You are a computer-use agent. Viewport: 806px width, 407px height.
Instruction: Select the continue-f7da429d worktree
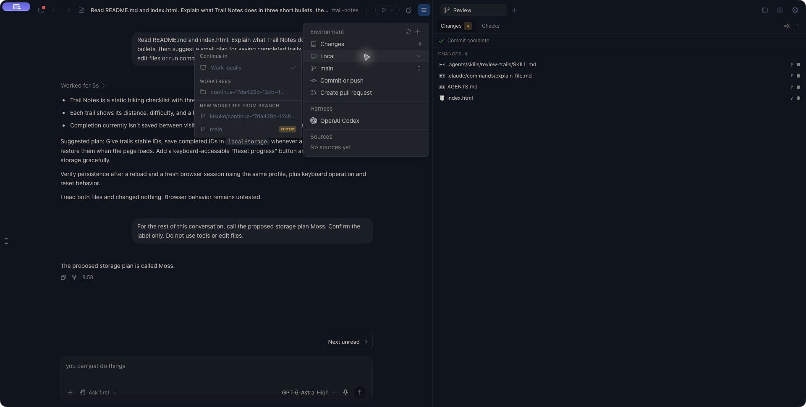(x=248, y=92)
